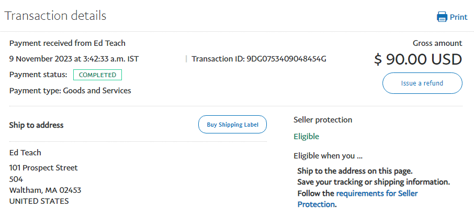
Task: Click the Gross amount label
Action: 437,43
